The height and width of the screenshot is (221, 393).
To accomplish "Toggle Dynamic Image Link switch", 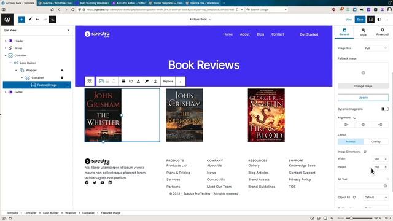I will 385,109.
